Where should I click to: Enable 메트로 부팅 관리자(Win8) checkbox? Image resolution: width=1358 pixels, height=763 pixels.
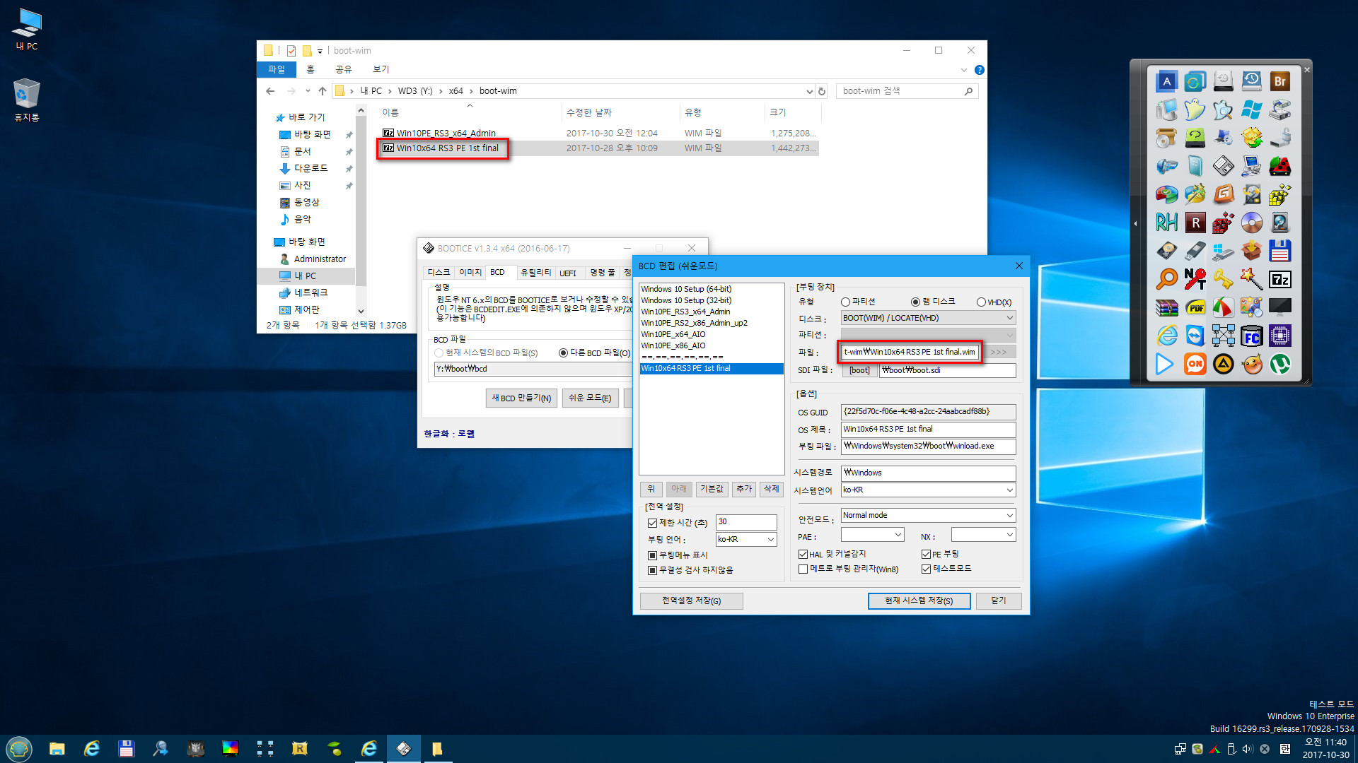(x=803, y=569)
